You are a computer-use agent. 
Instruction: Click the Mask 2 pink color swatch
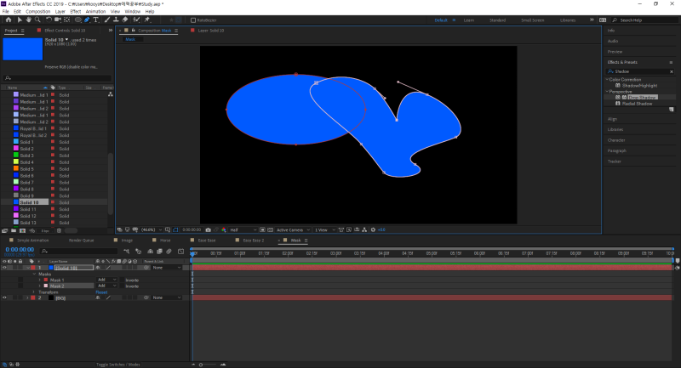coord(46,286)
